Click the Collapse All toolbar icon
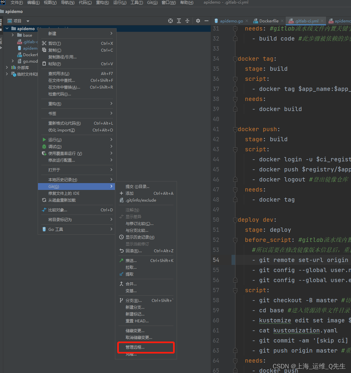Image resolution: width=351 pixels, height=373 pixels. (x=188, y=21)
